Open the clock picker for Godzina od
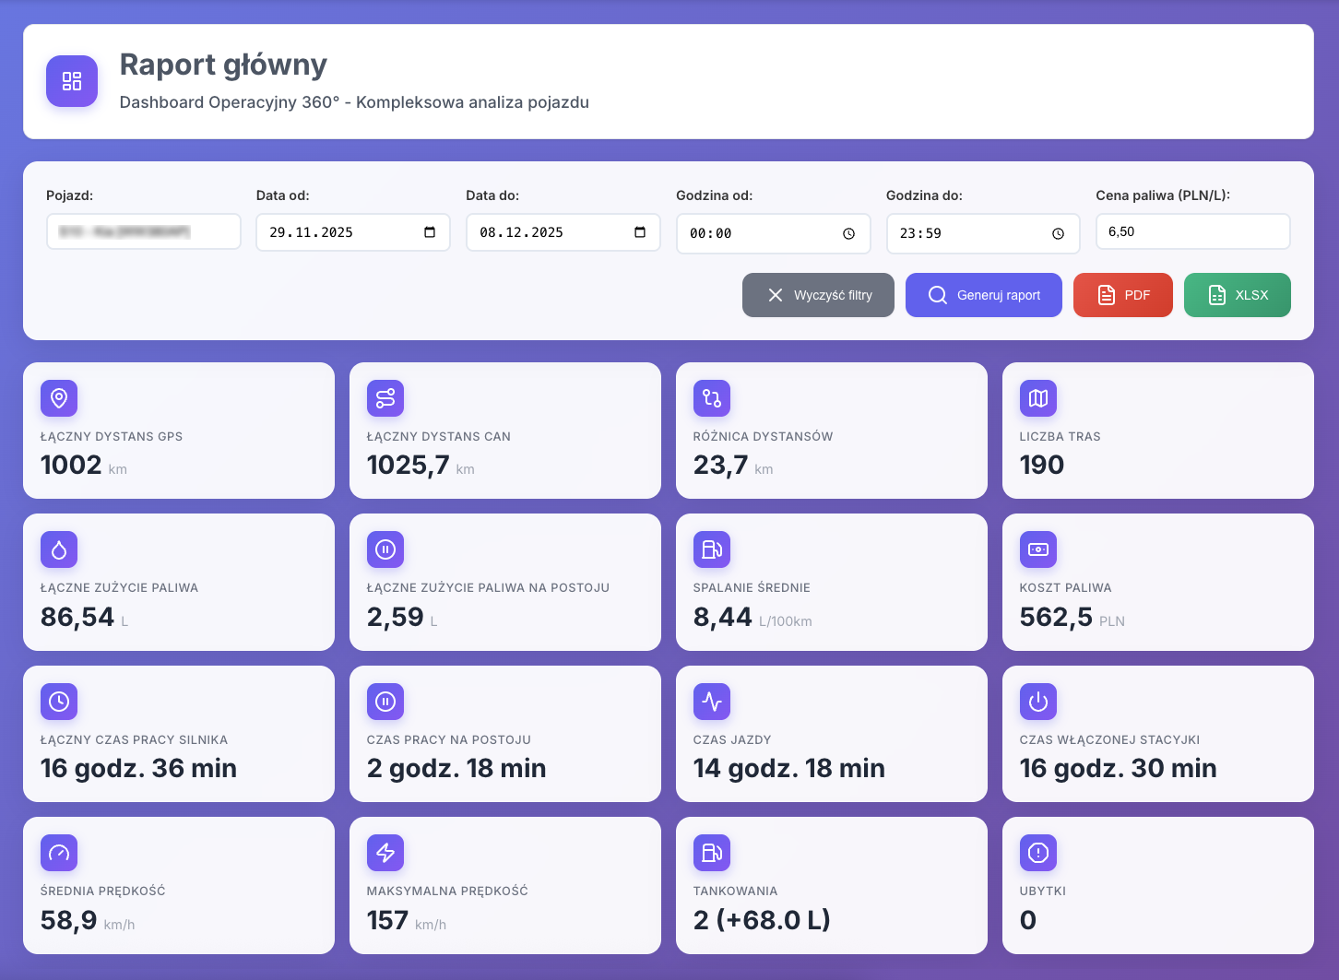This screenshot has height=980, width=1339. (x=848, y=234)
